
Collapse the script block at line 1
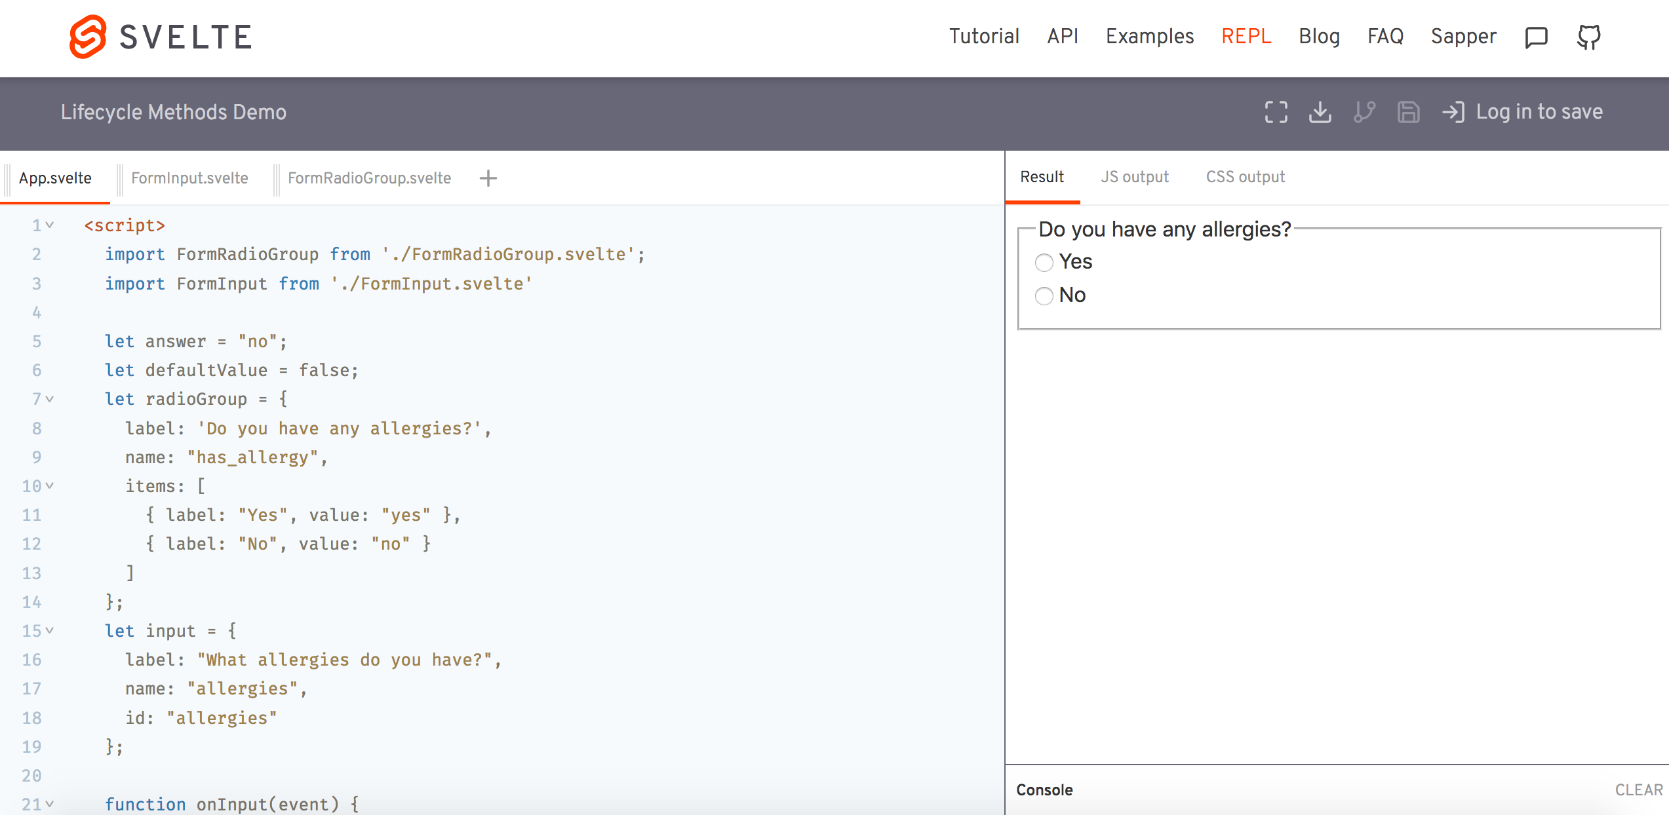[50, 225]
